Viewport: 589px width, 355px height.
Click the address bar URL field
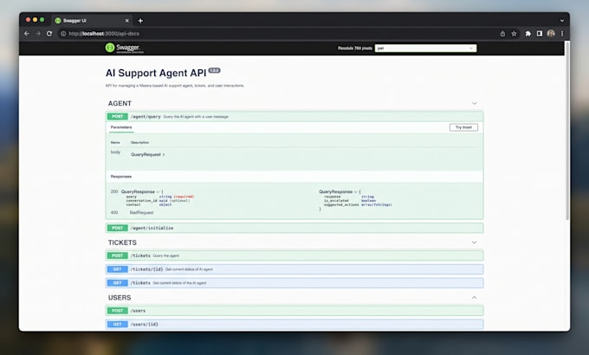pyautogui.click(x=278, y=34)
